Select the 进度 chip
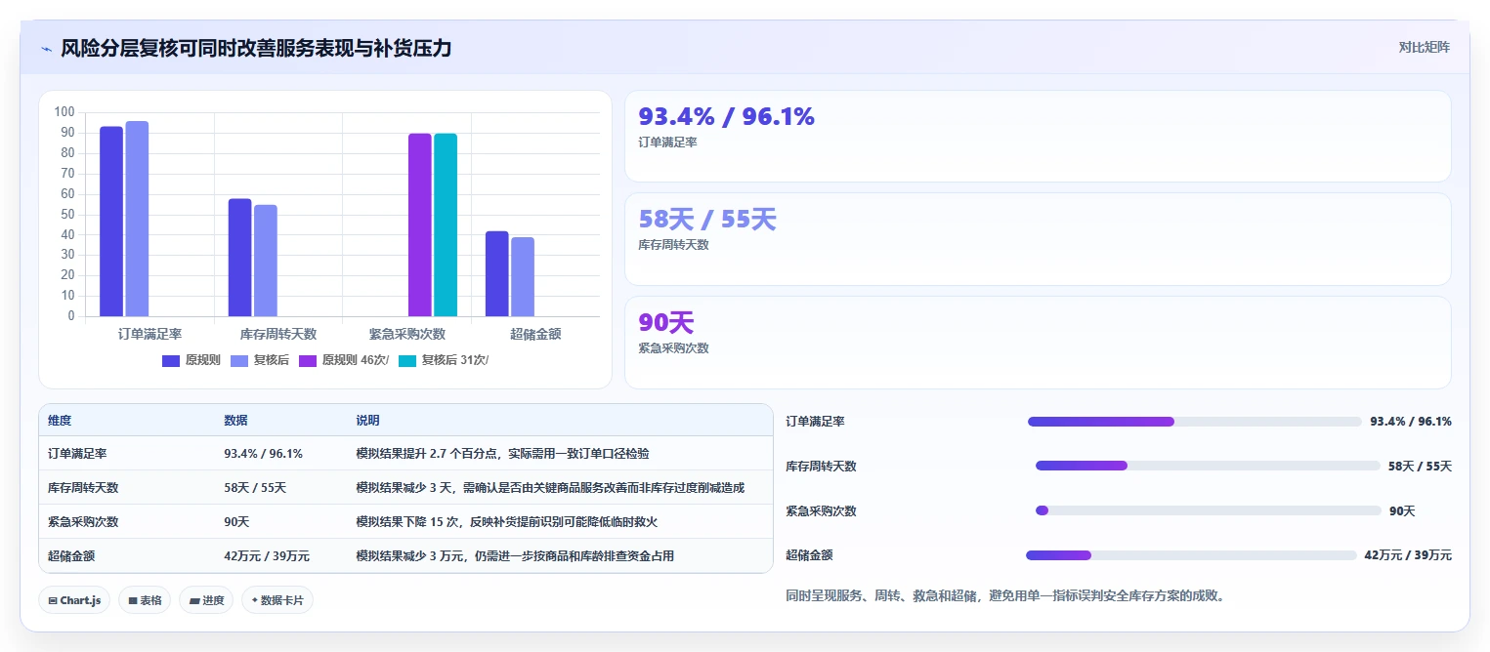Viewport: 1490px width, 652px height. (x=206, y=600)
